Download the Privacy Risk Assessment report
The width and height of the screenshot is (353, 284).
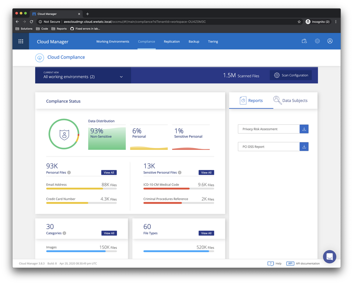[x=304, y=129]
